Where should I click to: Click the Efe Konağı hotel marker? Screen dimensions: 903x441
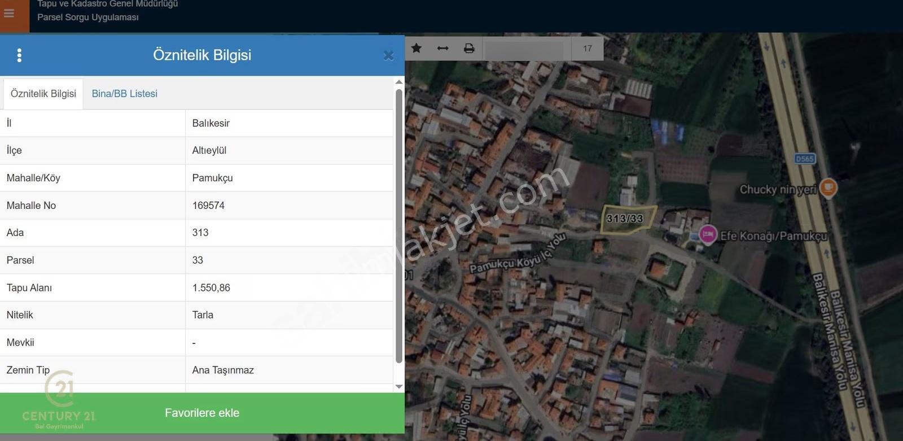point(708,234)
